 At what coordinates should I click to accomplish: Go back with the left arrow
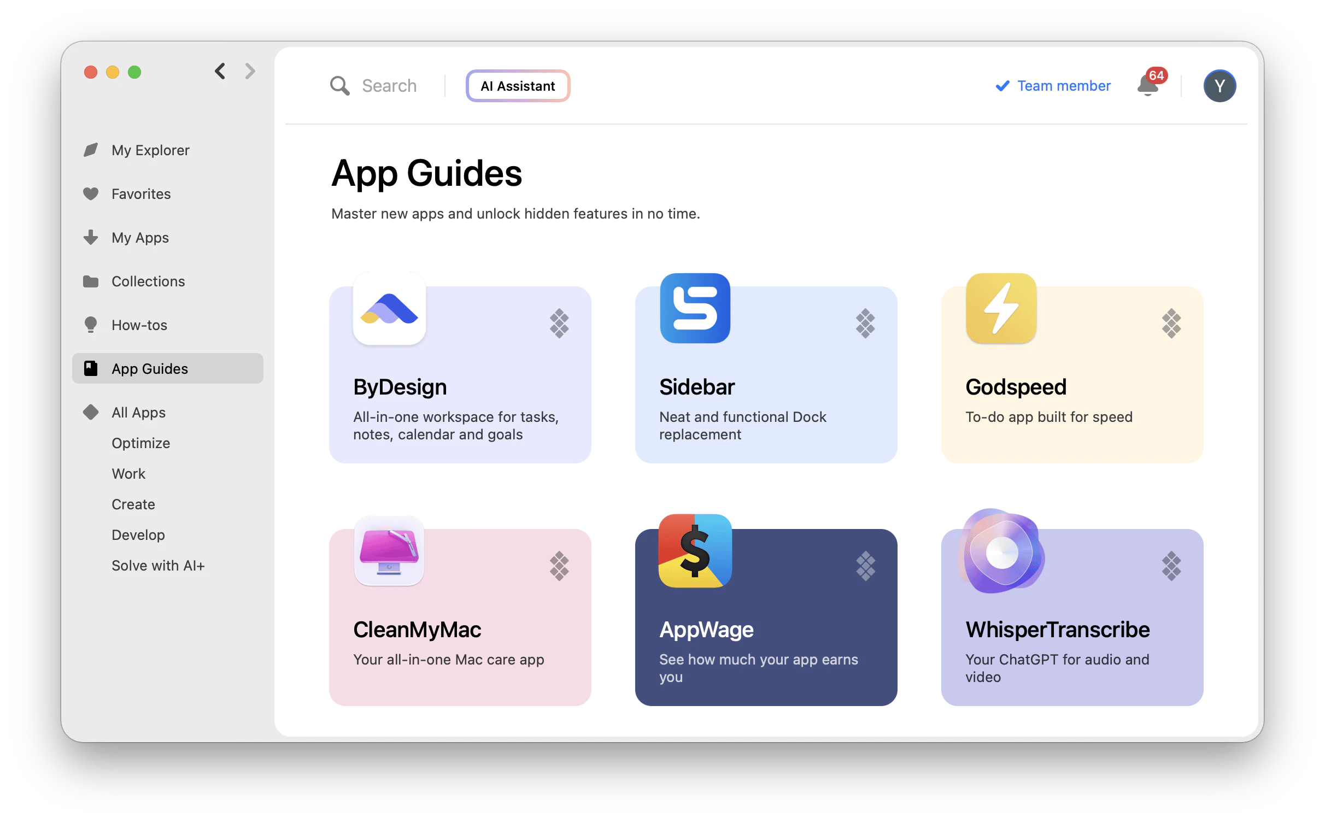220,71
